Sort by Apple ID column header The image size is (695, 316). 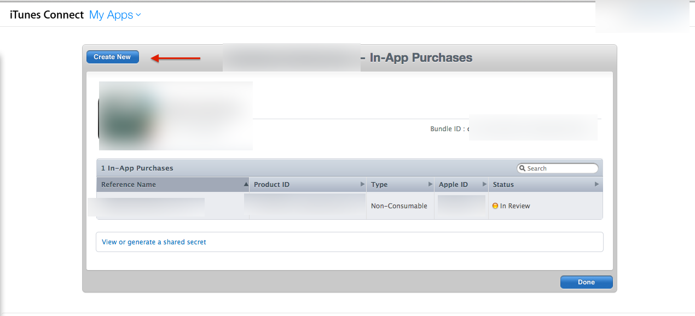point(461,184)
